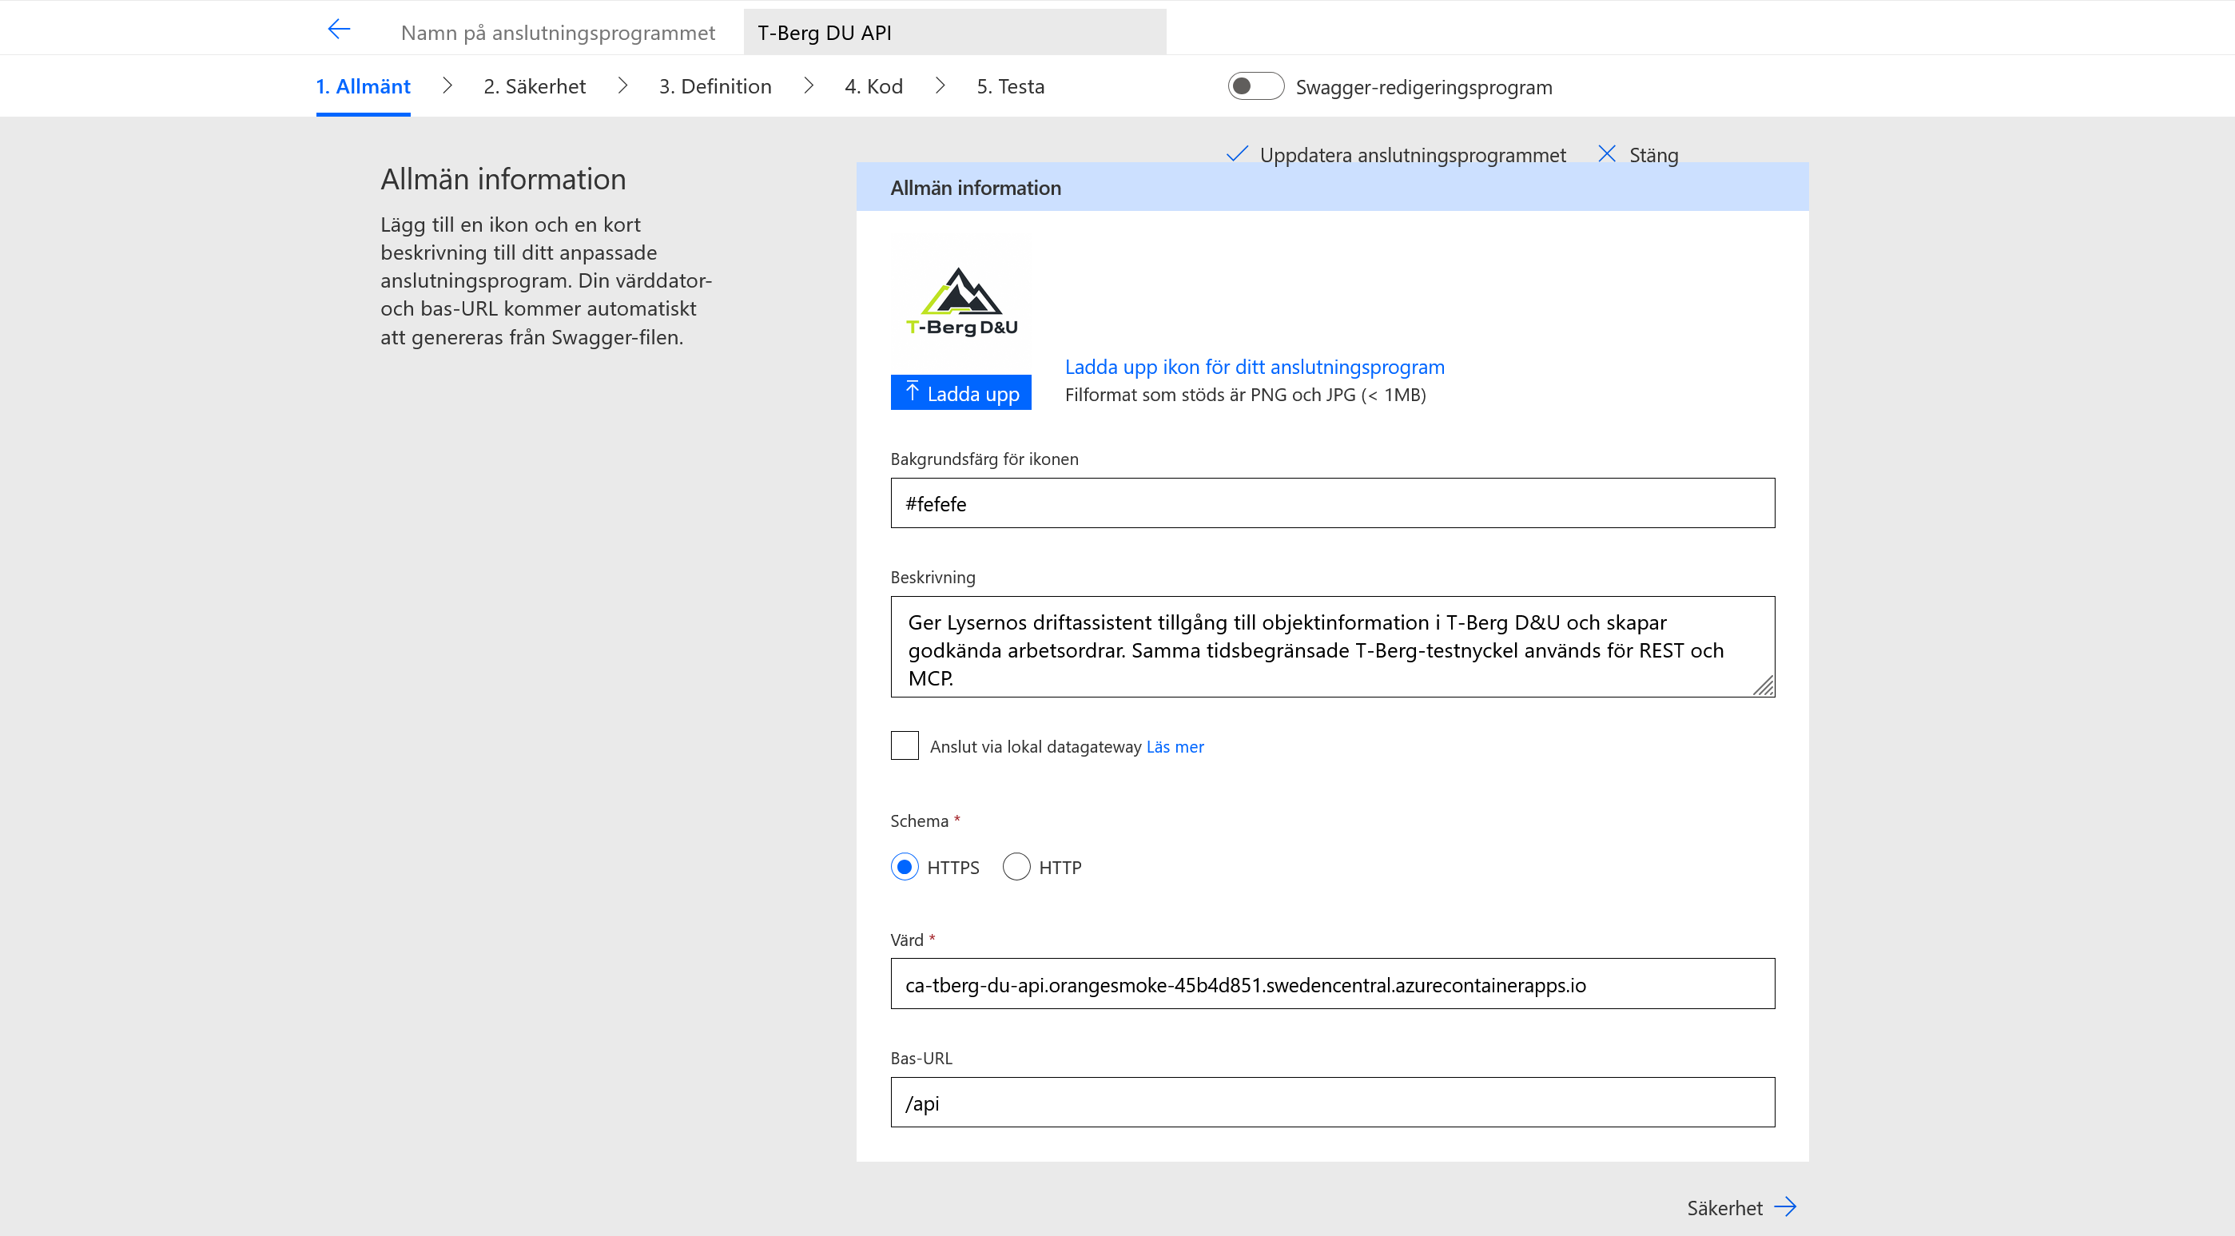Screen dimensions: 2235x1236
Task: Click Uppdatera anslutningsprogrammet
Action: click(1396, 155)
